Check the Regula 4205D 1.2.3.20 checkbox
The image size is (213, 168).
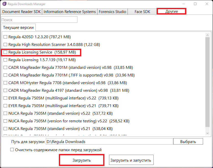pyautogui.click(x=5, y=37)
